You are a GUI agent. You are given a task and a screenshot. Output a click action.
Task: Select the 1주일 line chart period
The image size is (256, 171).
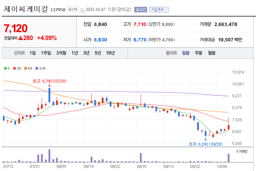pyautogui.click(x=46, y=53)
